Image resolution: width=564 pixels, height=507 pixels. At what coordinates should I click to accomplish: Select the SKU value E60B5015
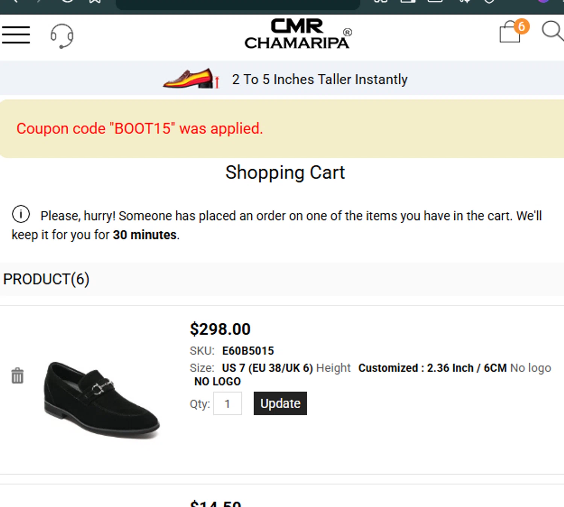[x=248, y=351]
